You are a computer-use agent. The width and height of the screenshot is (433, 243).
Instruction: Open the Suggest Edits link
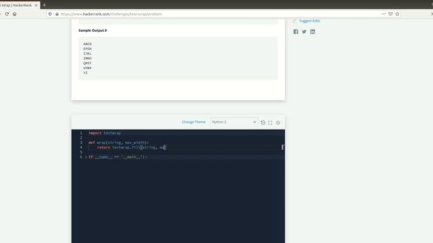click(310, 21)
